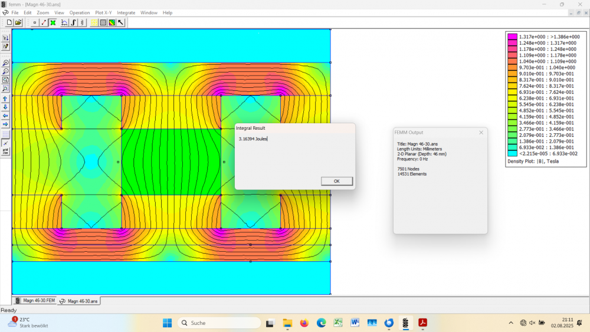Open the Integrate menu
Viewport: 590px width, 332px height.
coord(126,12)
